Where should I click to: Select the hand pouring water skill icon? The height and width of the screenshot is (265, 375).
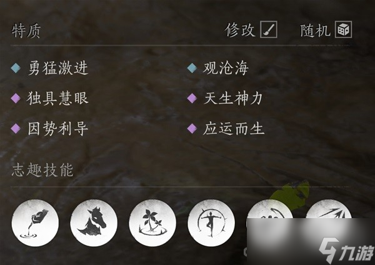click(x=35, y=223)
